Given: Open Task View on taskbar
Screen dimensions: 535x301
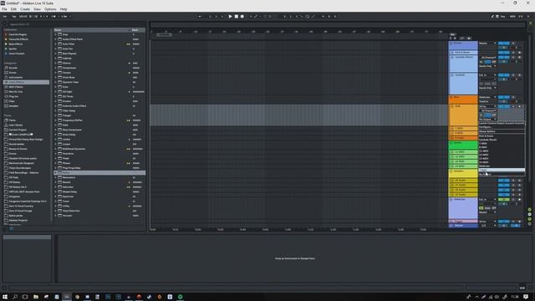Looking at the screenshot, I should (25, 297).
